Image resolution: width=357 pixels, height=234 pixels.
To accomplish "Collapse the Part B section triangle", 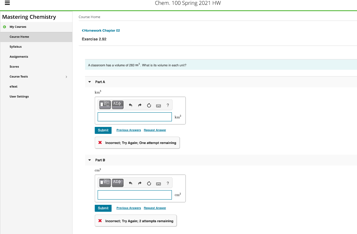I will tap(90, 160).
